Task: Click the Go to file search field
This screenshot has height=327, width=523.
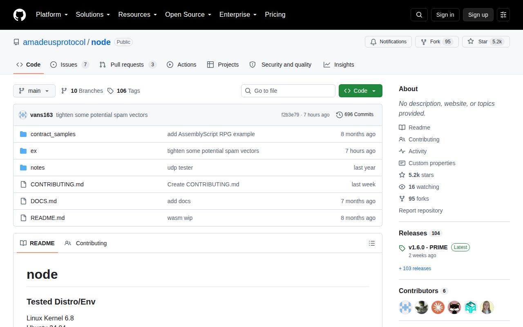Action: (288, 91)
